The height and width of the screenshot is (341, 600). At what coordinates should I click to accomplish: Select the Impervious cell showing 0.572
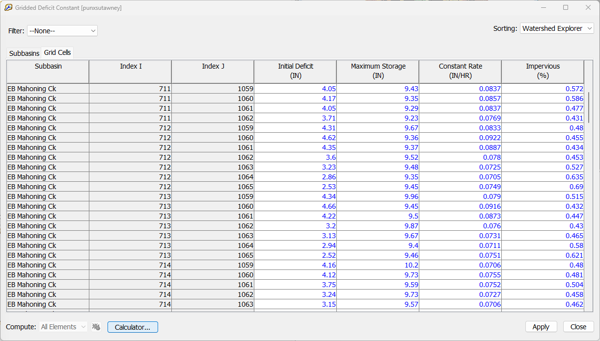click(543, 89)
